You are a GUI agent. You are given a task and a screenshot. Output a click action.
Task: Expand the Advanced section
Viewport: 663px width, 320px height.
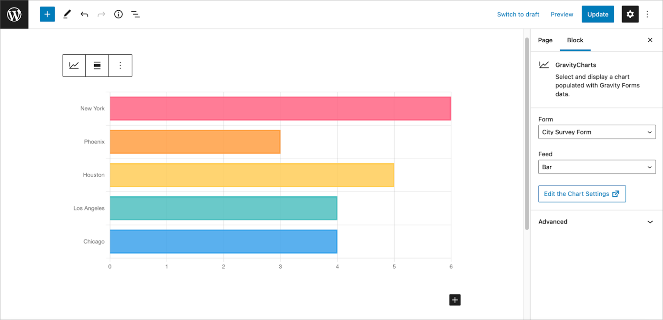597,221
